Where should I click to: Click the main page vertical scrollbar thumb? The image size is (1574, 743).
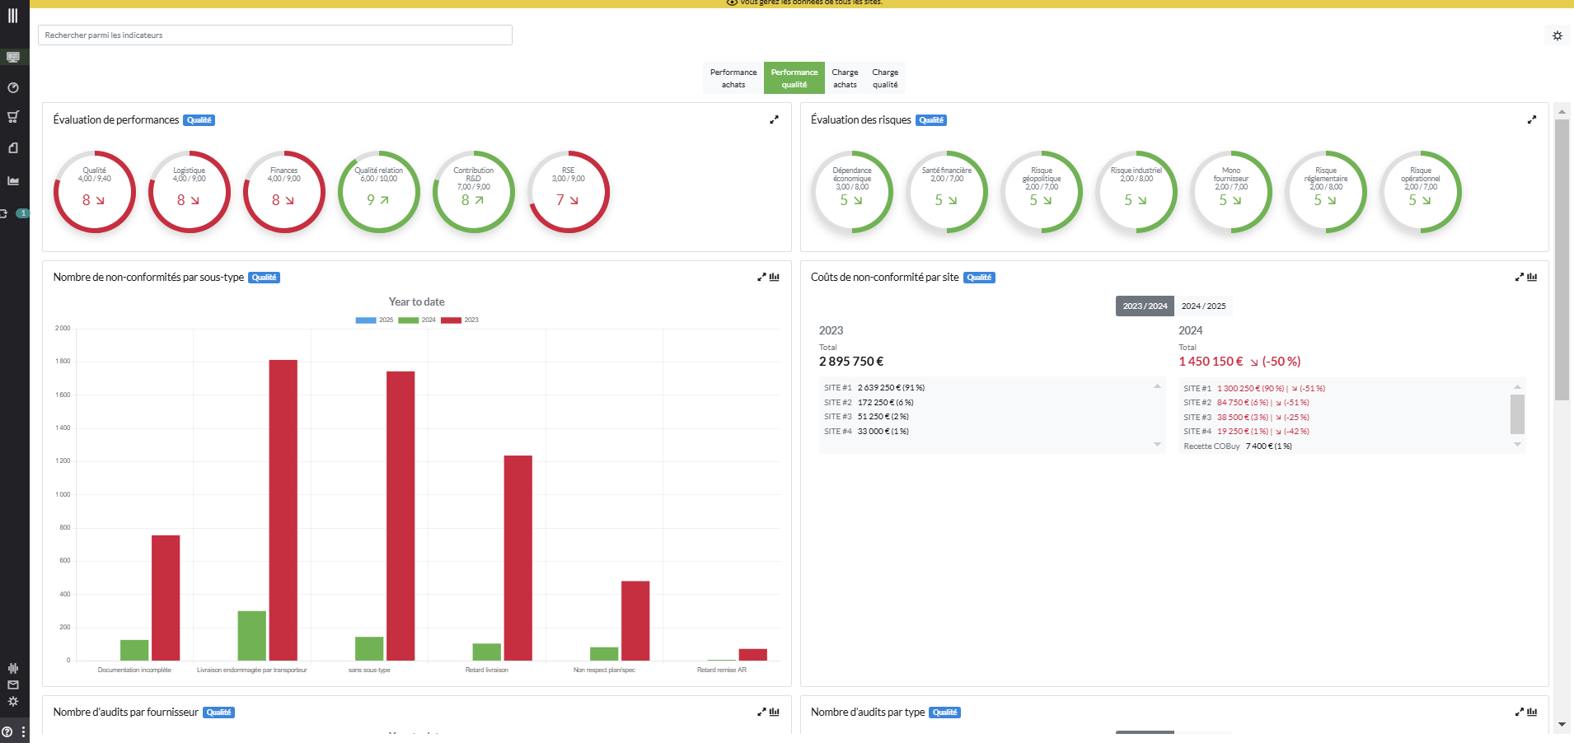[1562, 259]
